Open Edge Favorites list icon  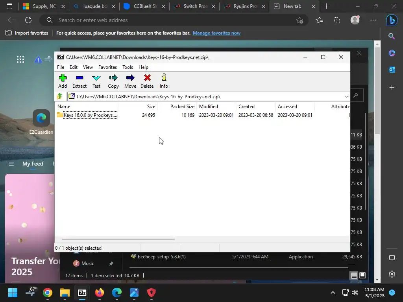[320, 20]
